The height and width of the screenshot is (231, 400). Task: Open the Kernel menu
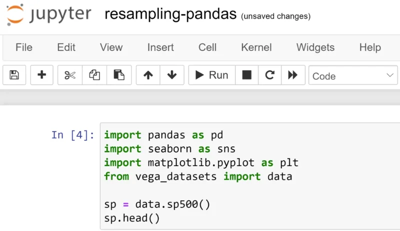point(256,47)
